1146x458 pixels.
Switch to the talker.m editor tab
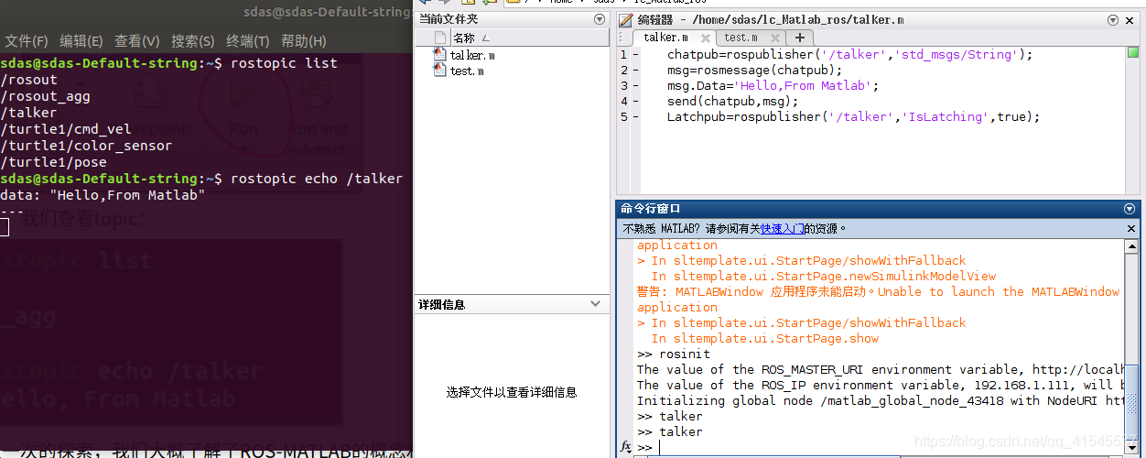point(665,38)
